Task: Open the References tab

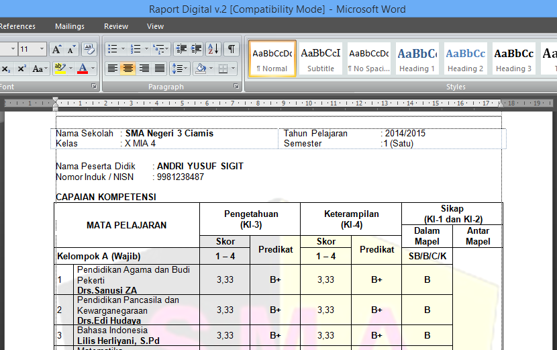Action: 17,26
